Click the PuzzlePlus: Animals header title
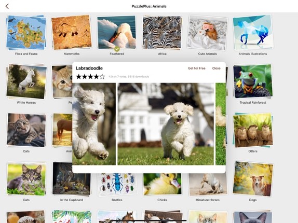This screenshot has width=298, height=223. click(149, 6)
